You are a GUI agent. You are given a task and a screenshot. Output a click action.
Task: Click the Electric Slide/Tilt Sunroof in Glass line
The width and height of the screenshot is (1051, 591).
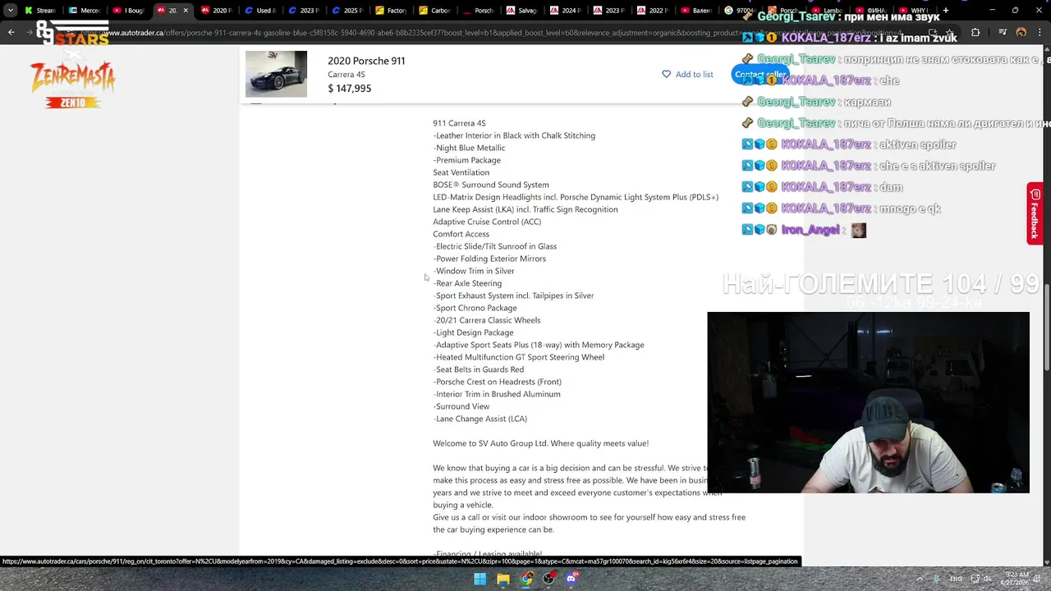coord(495,246)
